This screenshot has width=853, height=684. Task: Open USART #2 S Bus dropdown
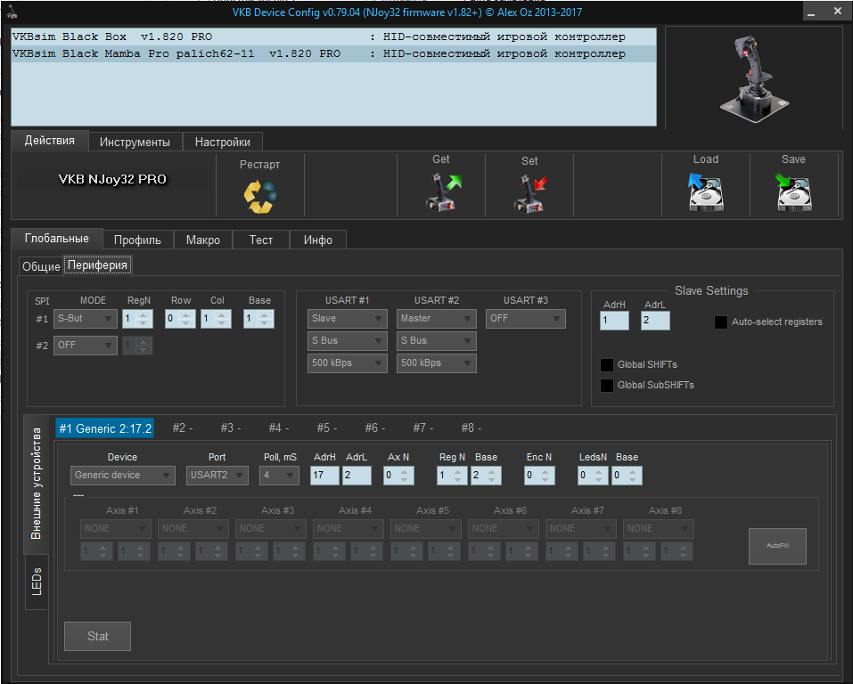click(x=436, y=341)
